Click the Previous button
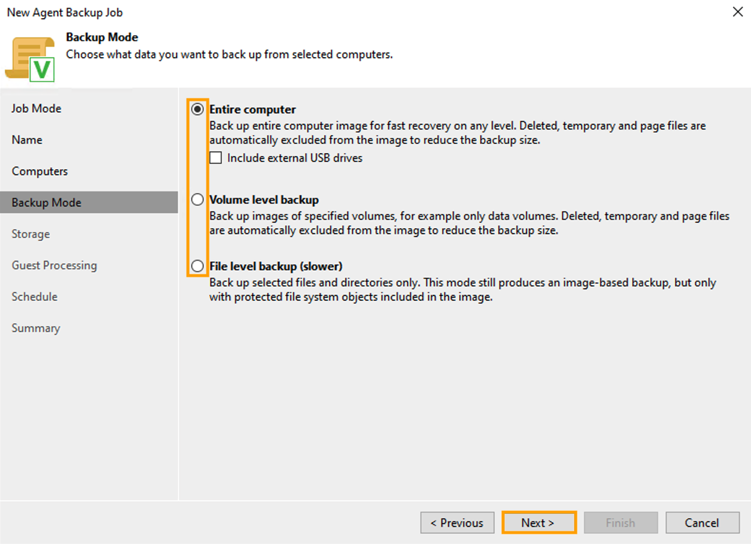The image size is (751, 544). (x=457, y=522)
